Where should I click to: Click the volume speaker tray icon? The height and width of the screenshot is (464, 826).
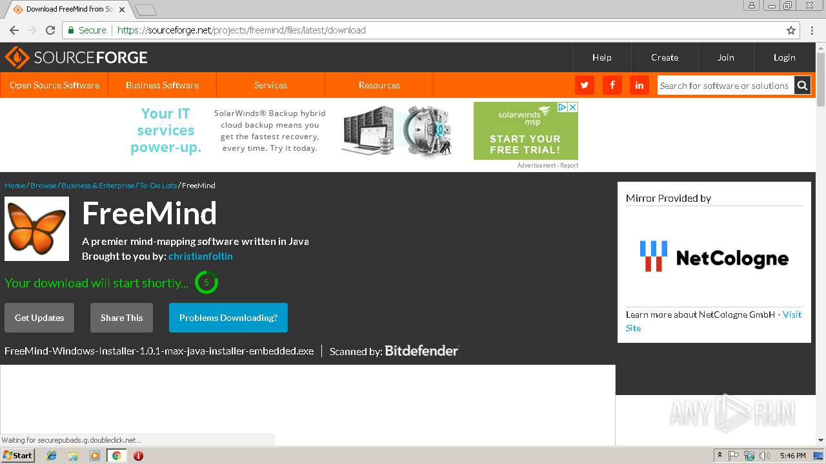pyautogui.click(x=765, y=456)
